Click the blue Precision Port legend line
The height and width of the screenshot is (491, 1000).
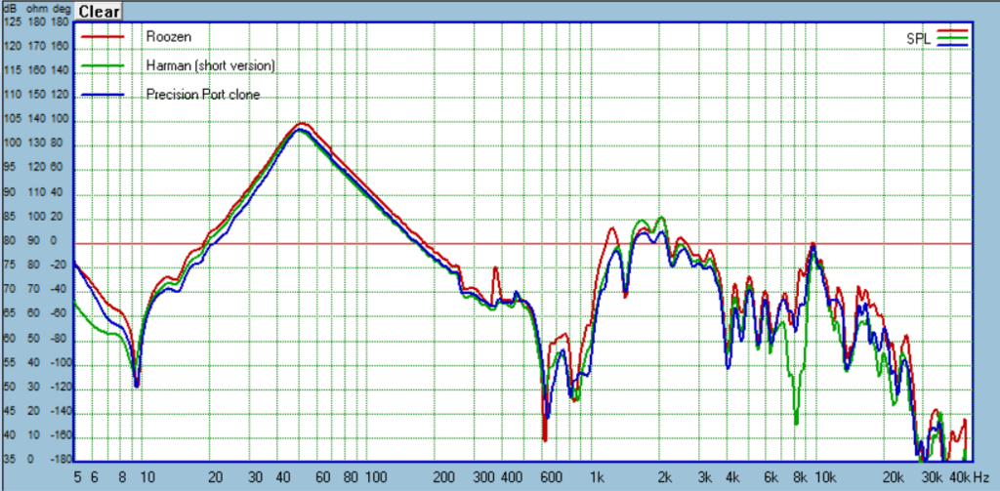[x=103, y=95]
